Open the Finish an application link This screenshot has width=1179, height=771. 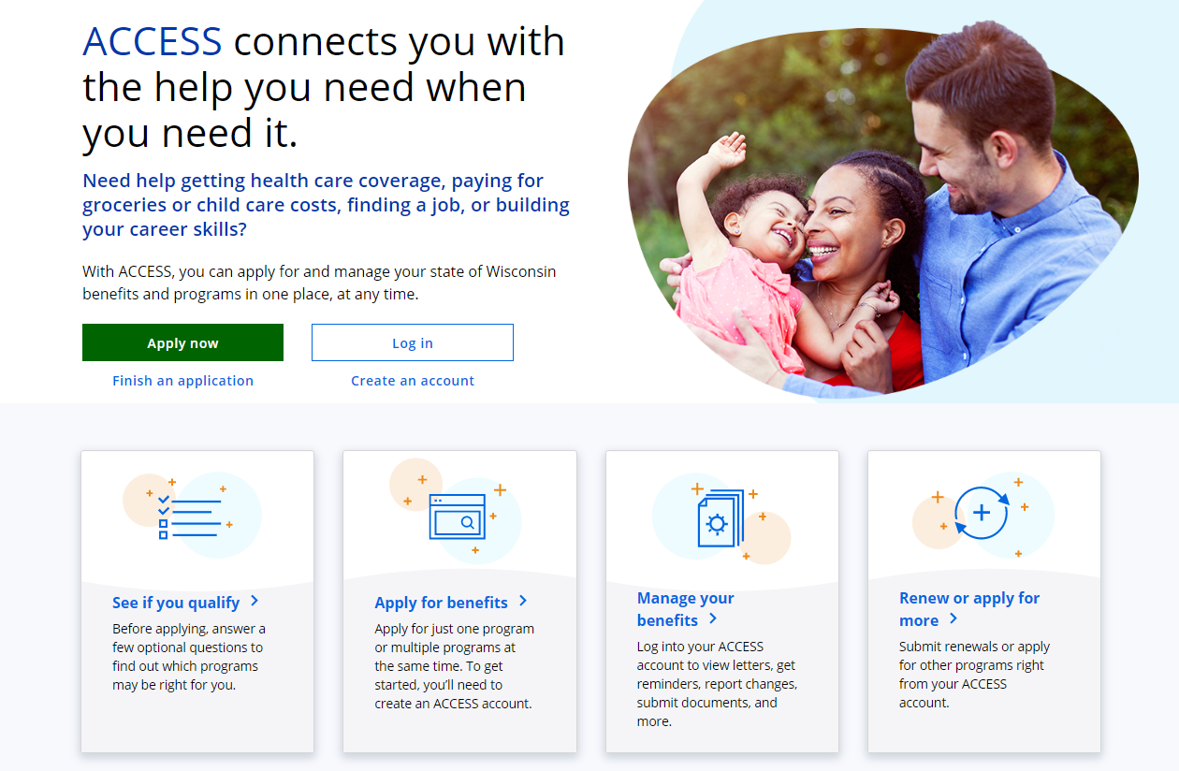pos(182,381)
